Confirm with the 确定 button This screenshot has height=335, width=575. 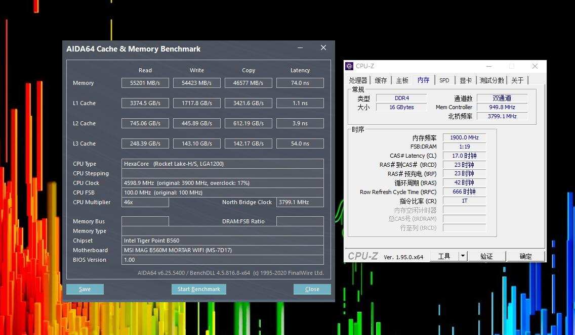(x=526, y=256)
